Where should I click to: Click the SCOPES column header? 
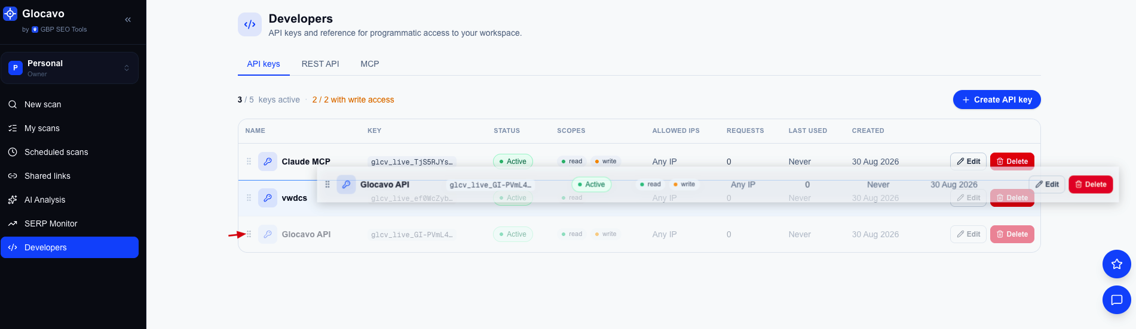pos(571,131)
